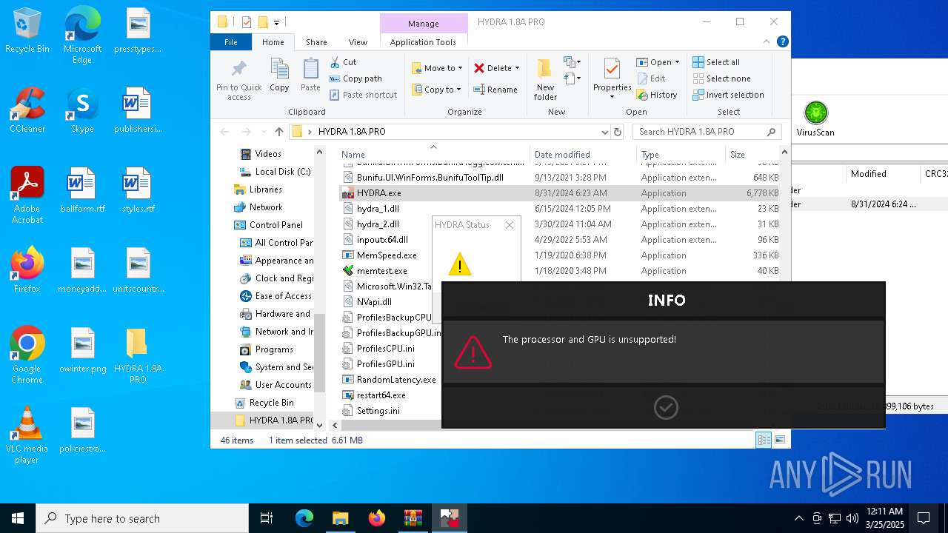Select HYDRA.exe in the file list
This screenshot has height=533, width=948.
click(560, 193)
